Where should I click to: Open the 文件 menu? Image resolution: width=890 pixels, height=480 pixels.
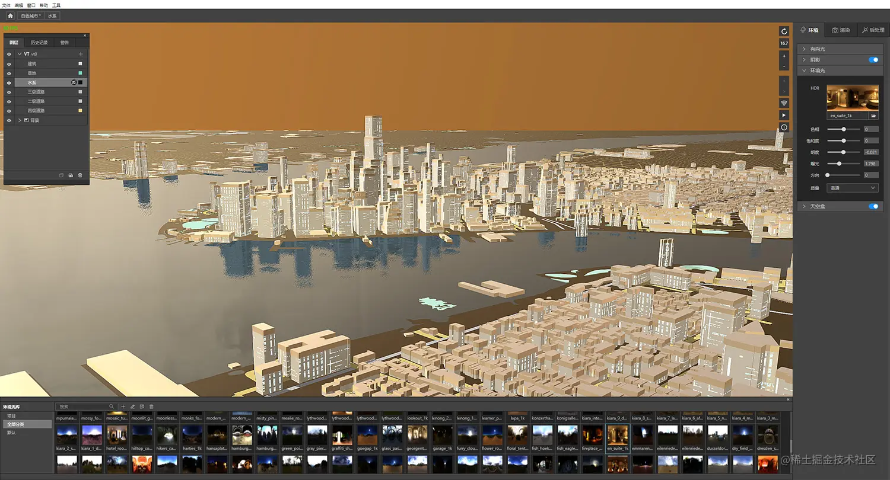(x=6, y=5)
